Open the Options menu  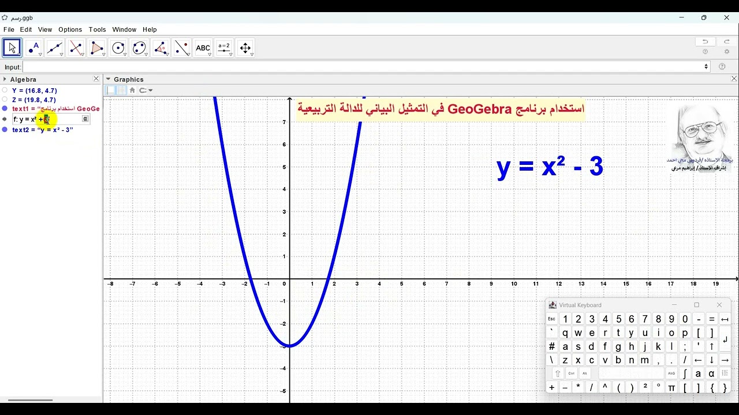70,29
